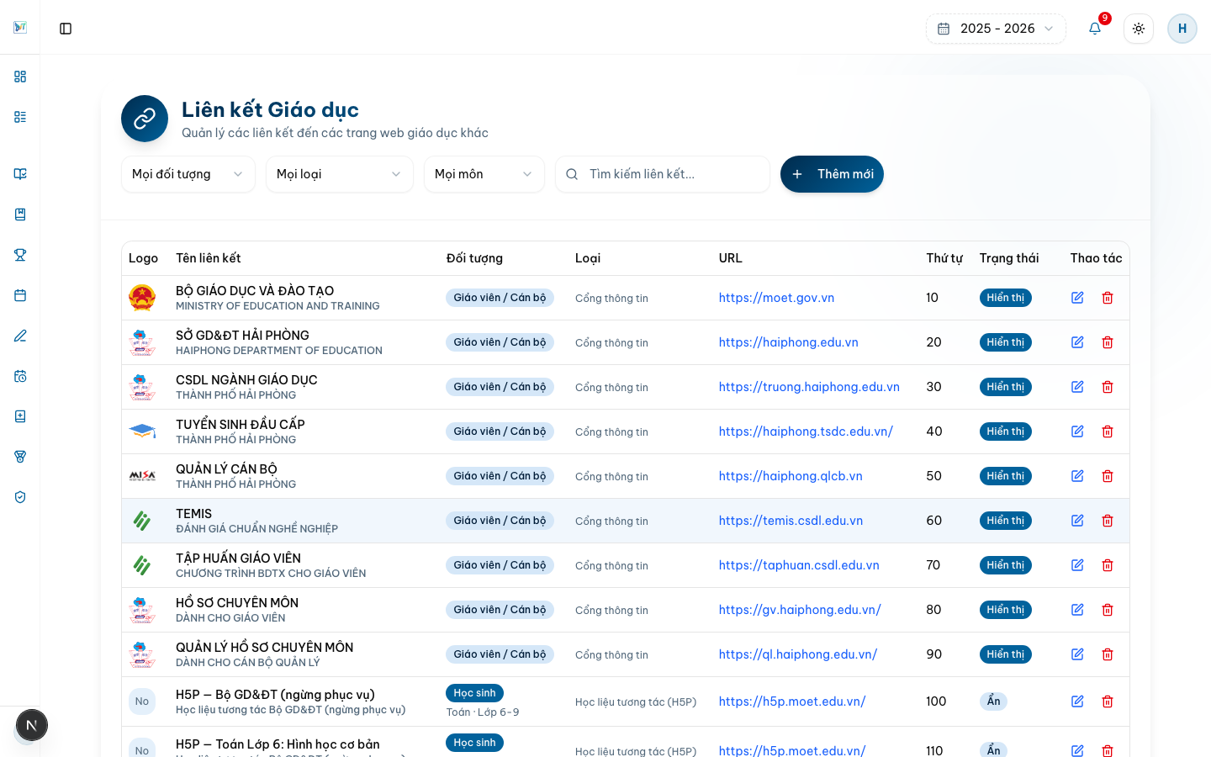Toggle Ẩn status for order 100 row
The width and height of the screenshot is (1211, 757).
tap(993, 701)
